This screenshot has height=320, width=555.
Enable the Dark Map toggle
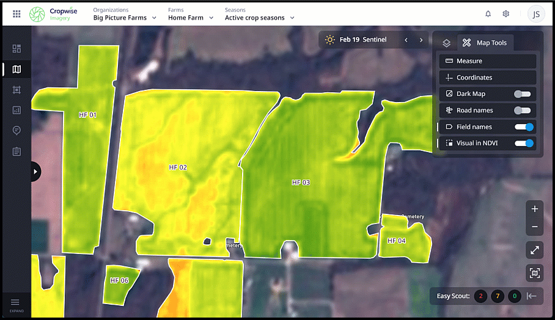[x=522, y=94]
